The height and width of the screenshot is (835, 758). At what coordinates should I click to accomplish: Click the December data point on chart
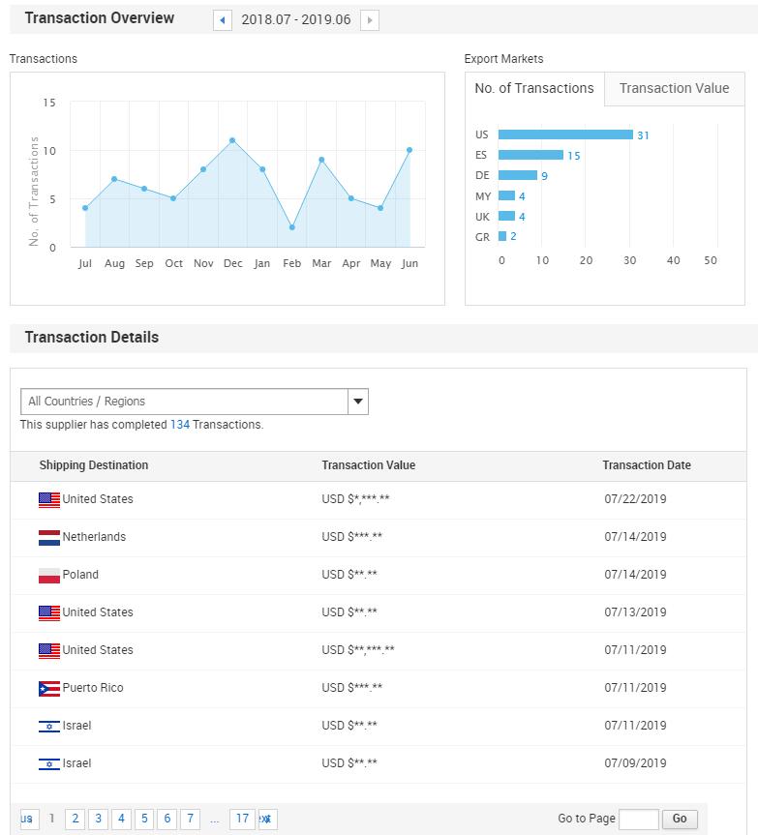[232, 140]
